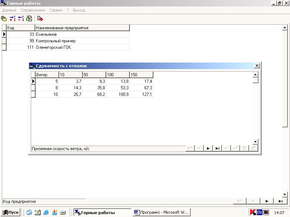Viewport: 290px width, 217px height.
Task: Close the Сдуваемость с отвалов window
Action: (x=257, y=66)
